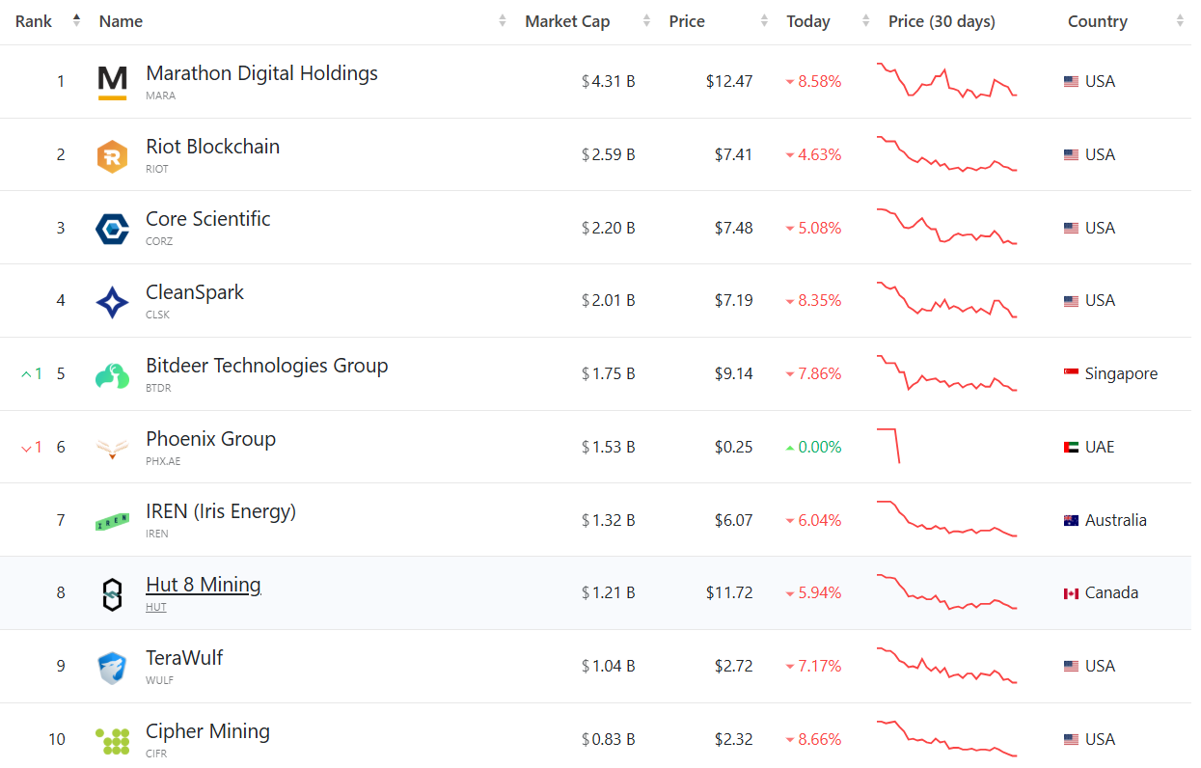
Task: Sort companies by Market Cap header
Action: pos(567,21)
